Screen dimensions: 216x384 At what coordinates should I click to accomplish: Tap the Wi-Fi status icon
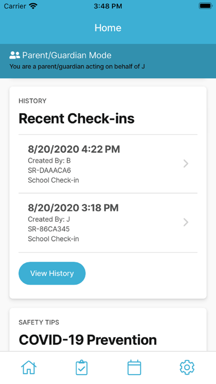[x=33, y=6]
